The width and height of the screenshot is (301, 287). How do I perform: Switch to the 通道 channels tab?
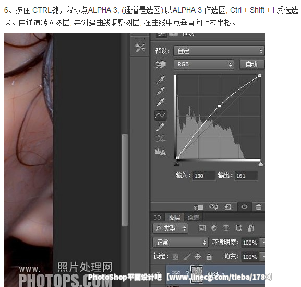point(193,217)
